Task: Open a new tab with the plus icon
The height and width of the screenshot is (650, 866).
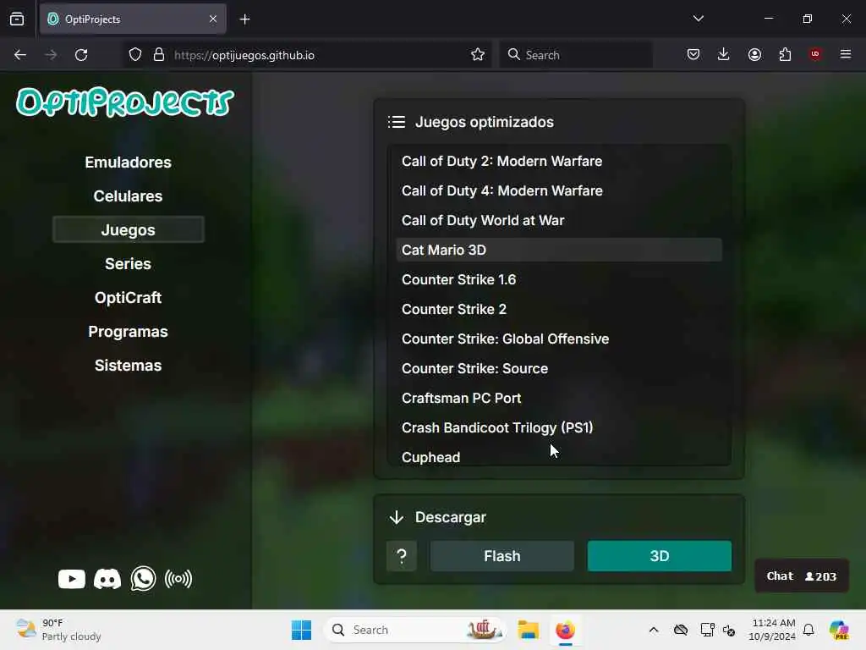Action: click(x=244, y=19)
